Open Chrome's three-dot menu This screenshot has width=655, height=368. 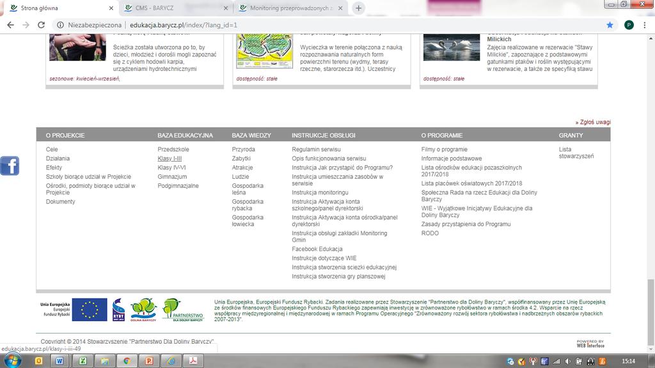tap(645, 25)
